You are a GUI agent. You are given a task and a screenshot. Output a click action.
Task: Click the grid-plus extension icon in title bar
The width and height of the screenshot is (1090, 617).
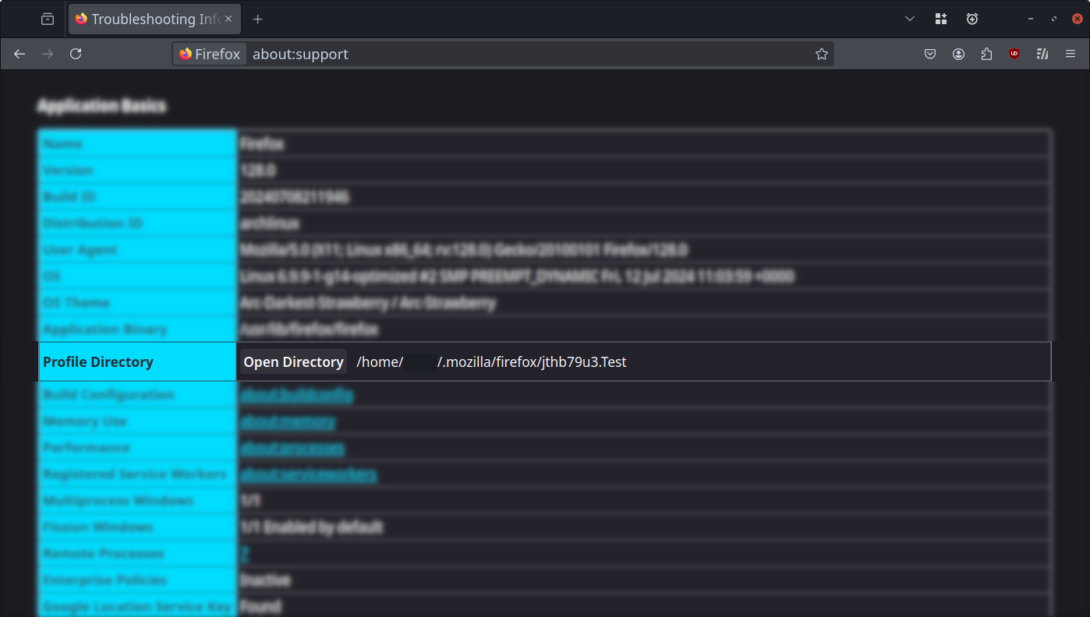point(941,19)
